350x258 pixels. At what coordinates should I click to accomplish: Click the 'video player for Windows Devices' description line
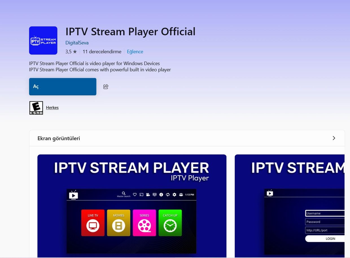[95, 63]
